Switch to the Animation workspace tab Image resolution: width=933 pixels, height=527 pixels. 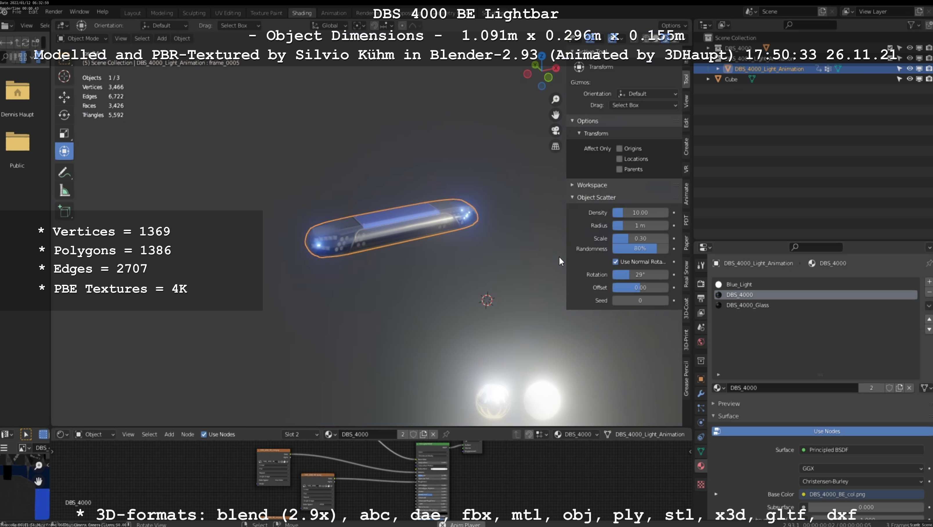click(x=333, y=13)
